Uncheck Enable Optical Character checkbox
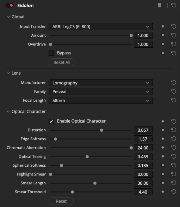The height and width of the screenshot is (207, 180). pos(51,121)
